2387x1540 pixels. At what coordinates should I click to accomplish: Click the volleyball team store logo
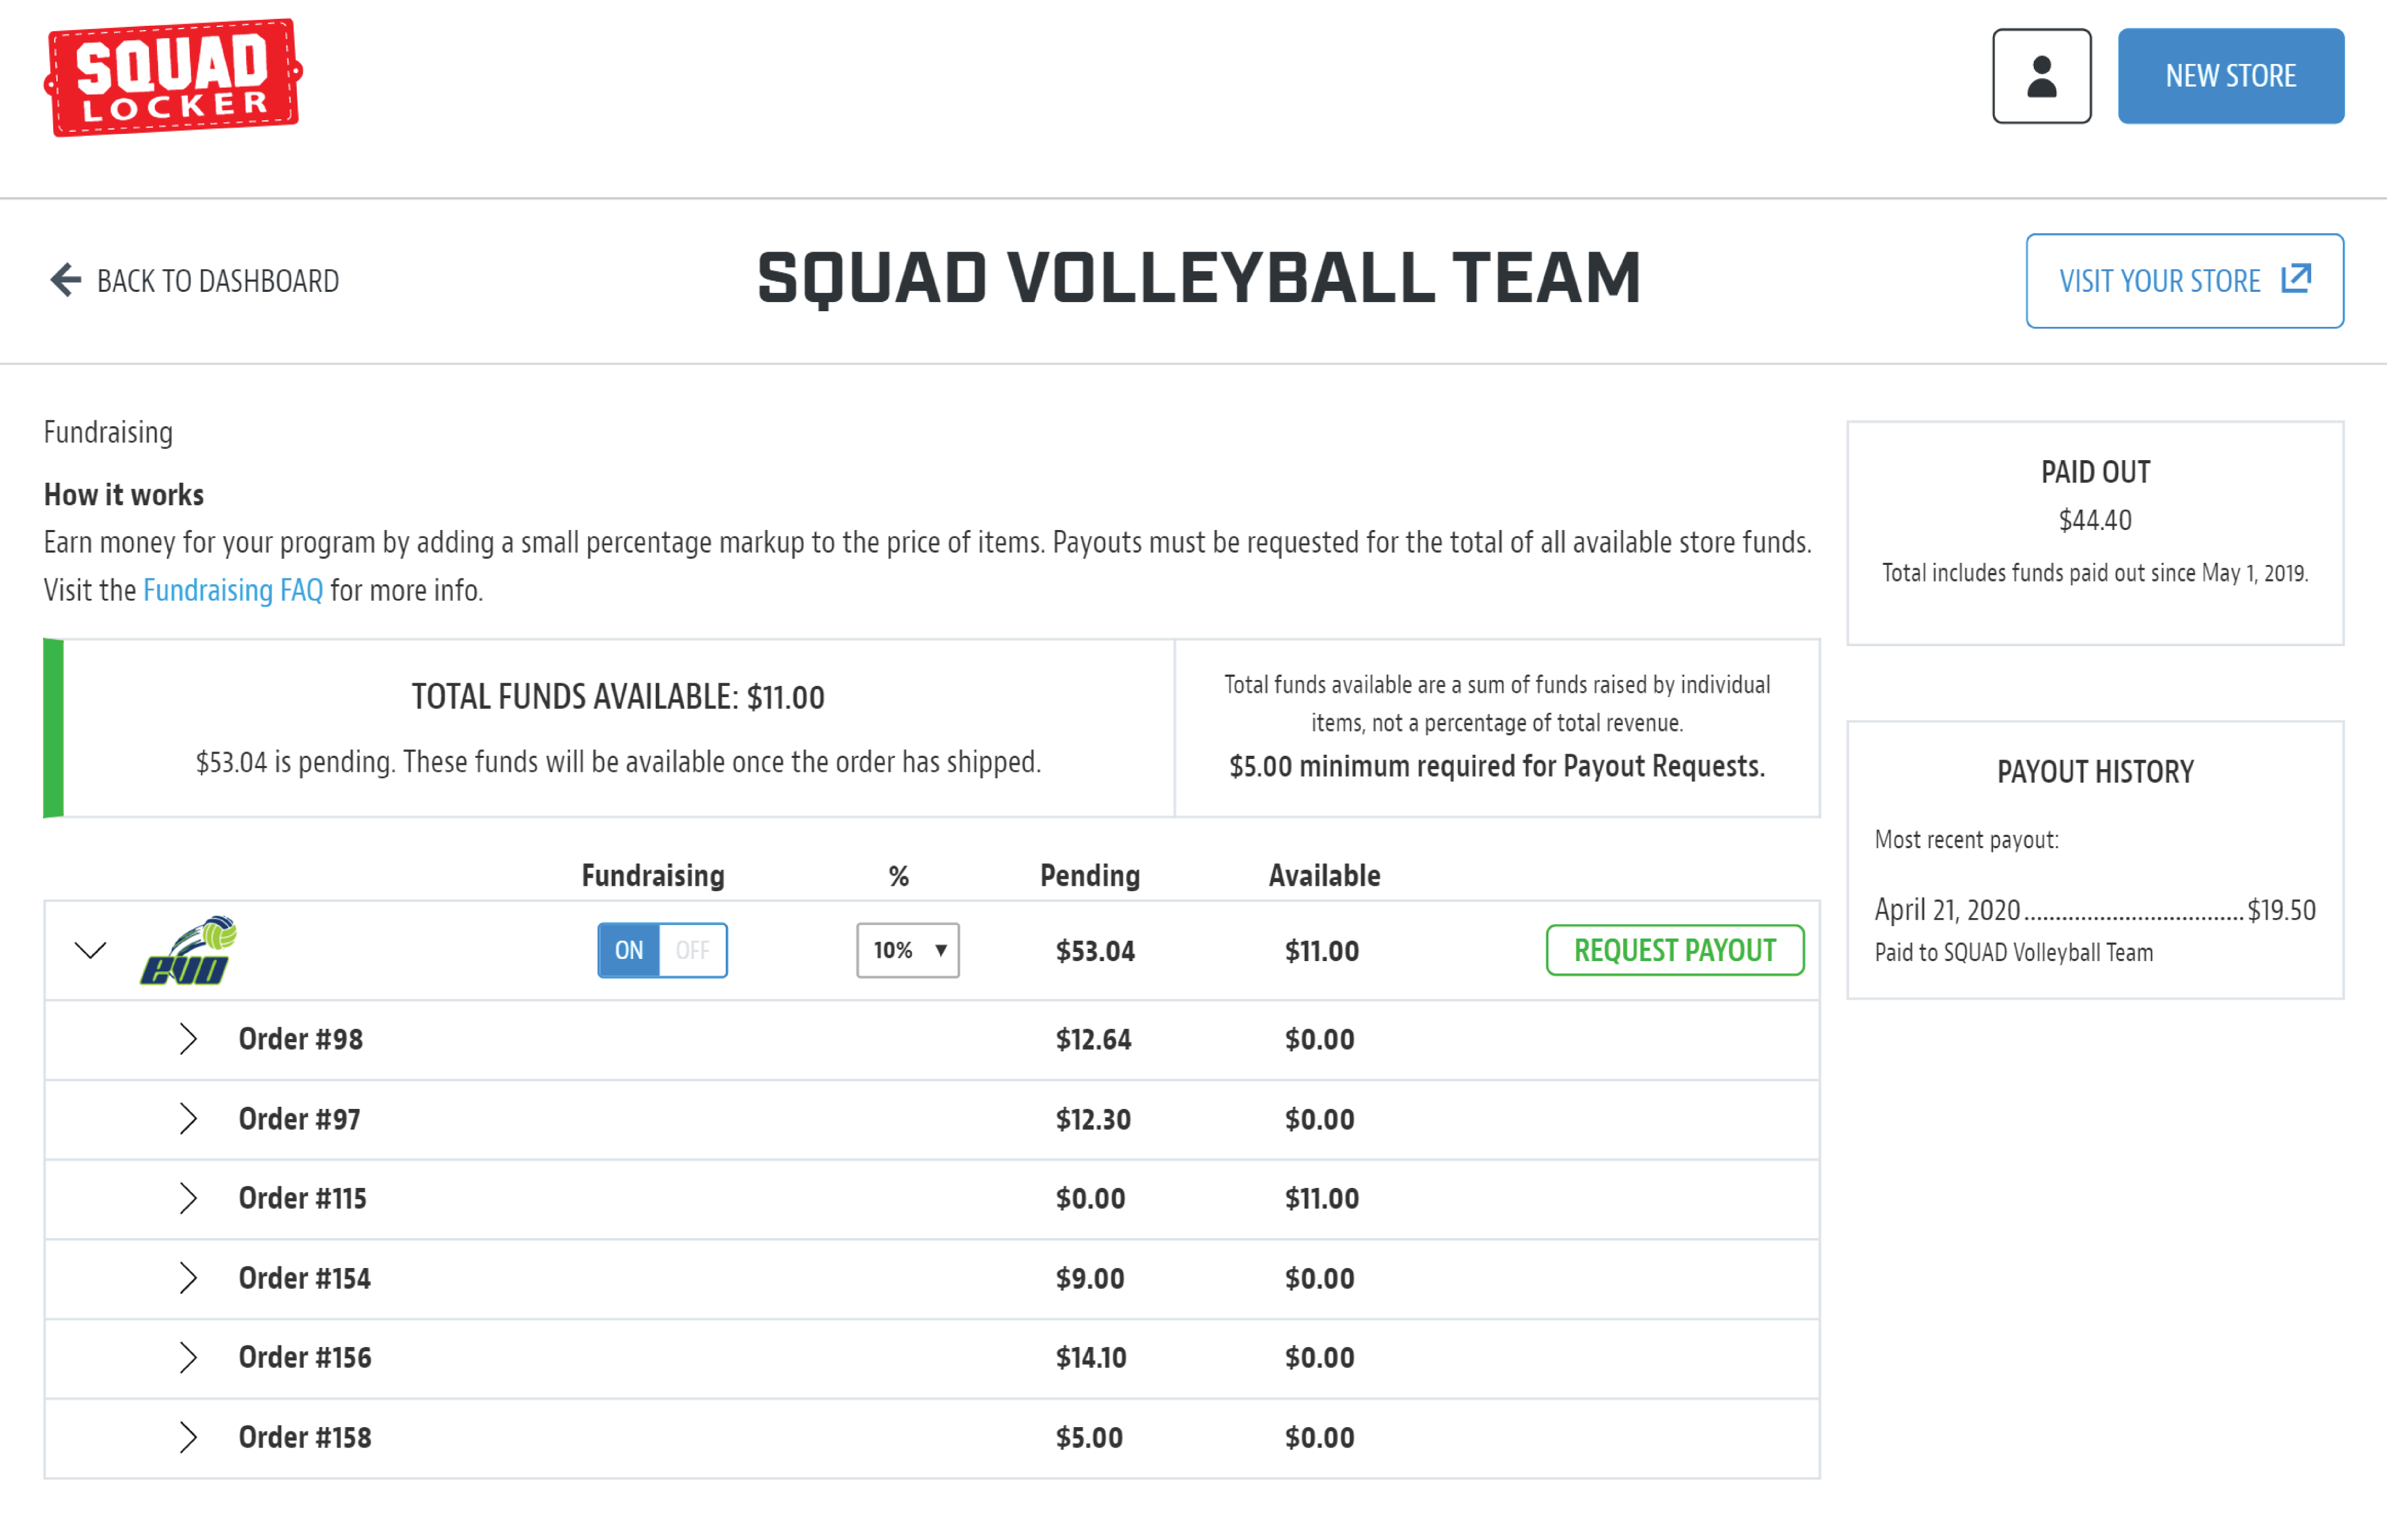[x=188, y=950]
